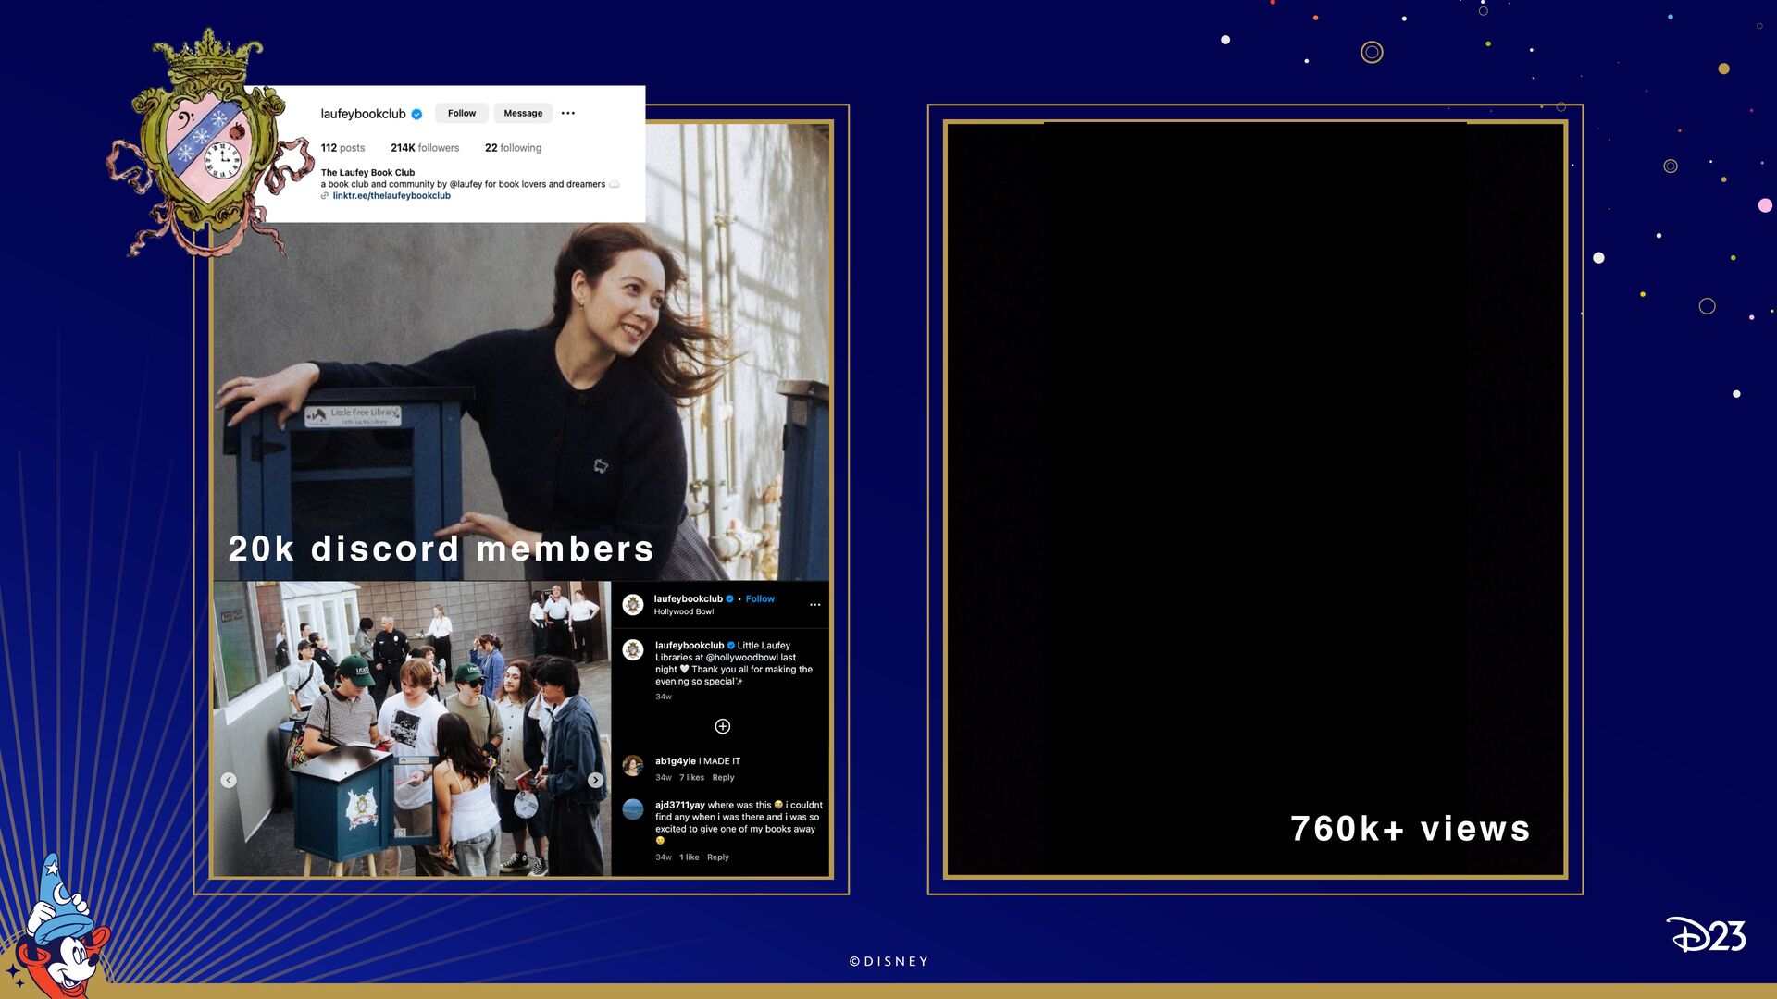Open the post's three-dot more options
Image resolution: width=1777 pixels, height=999 pixels.
814,605
